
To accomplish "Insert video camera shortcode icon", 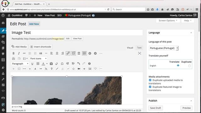I will [x=79, y=69].
